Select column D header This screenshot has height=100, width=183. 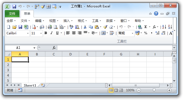pyautogui.click(x=70, y=54)
